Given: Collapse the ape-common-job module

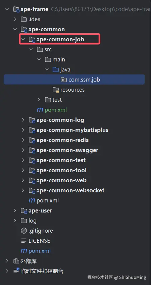Looking at the screenshot, I should (x=23, y=39).
